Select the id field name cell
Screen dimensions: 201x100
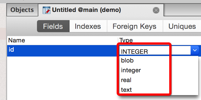coord(62,51)
